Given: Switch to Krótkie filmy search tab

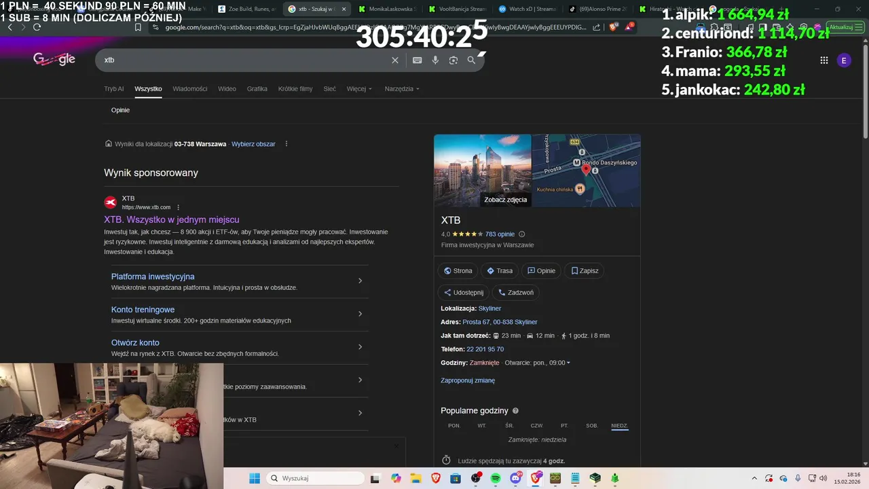Looking at the screenshot, I should [x=295, y=89].
